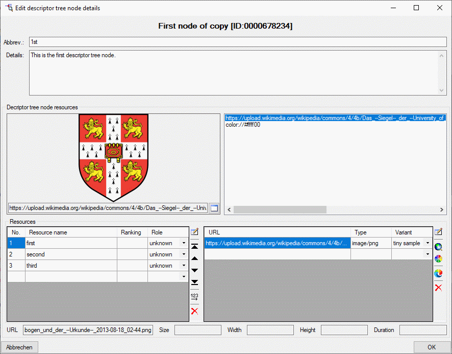Click the empty URL cell in second row
Image resolution: width=452 pixels, height=354 pixels.
278,254
